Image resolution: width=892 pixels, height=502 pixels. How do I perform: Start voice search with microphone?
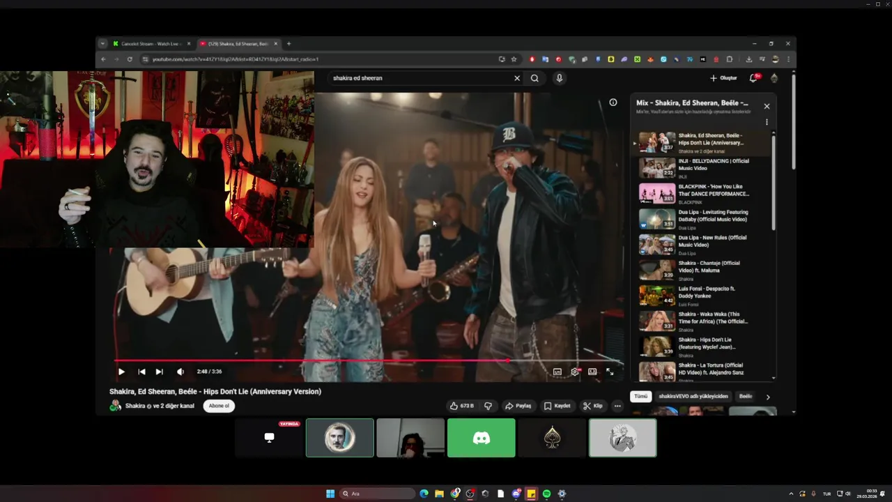pos(559,78)
